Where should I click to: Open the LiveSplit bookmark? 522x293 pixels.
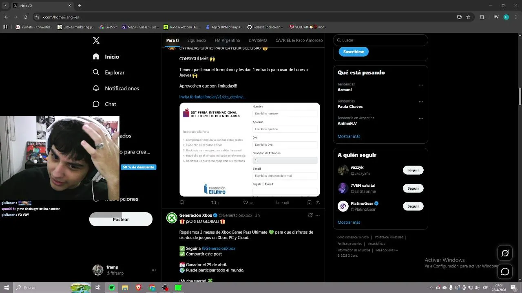pyautogui.click(x=108, y=27)
